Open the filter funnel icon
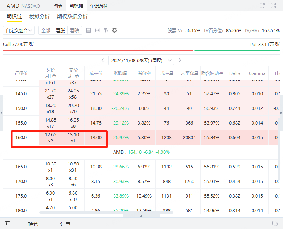 pos(106,30)
